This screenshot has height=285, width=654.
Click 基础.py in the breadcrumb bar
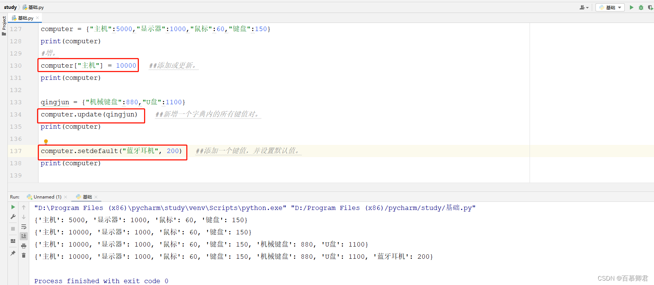pos(33,7)
